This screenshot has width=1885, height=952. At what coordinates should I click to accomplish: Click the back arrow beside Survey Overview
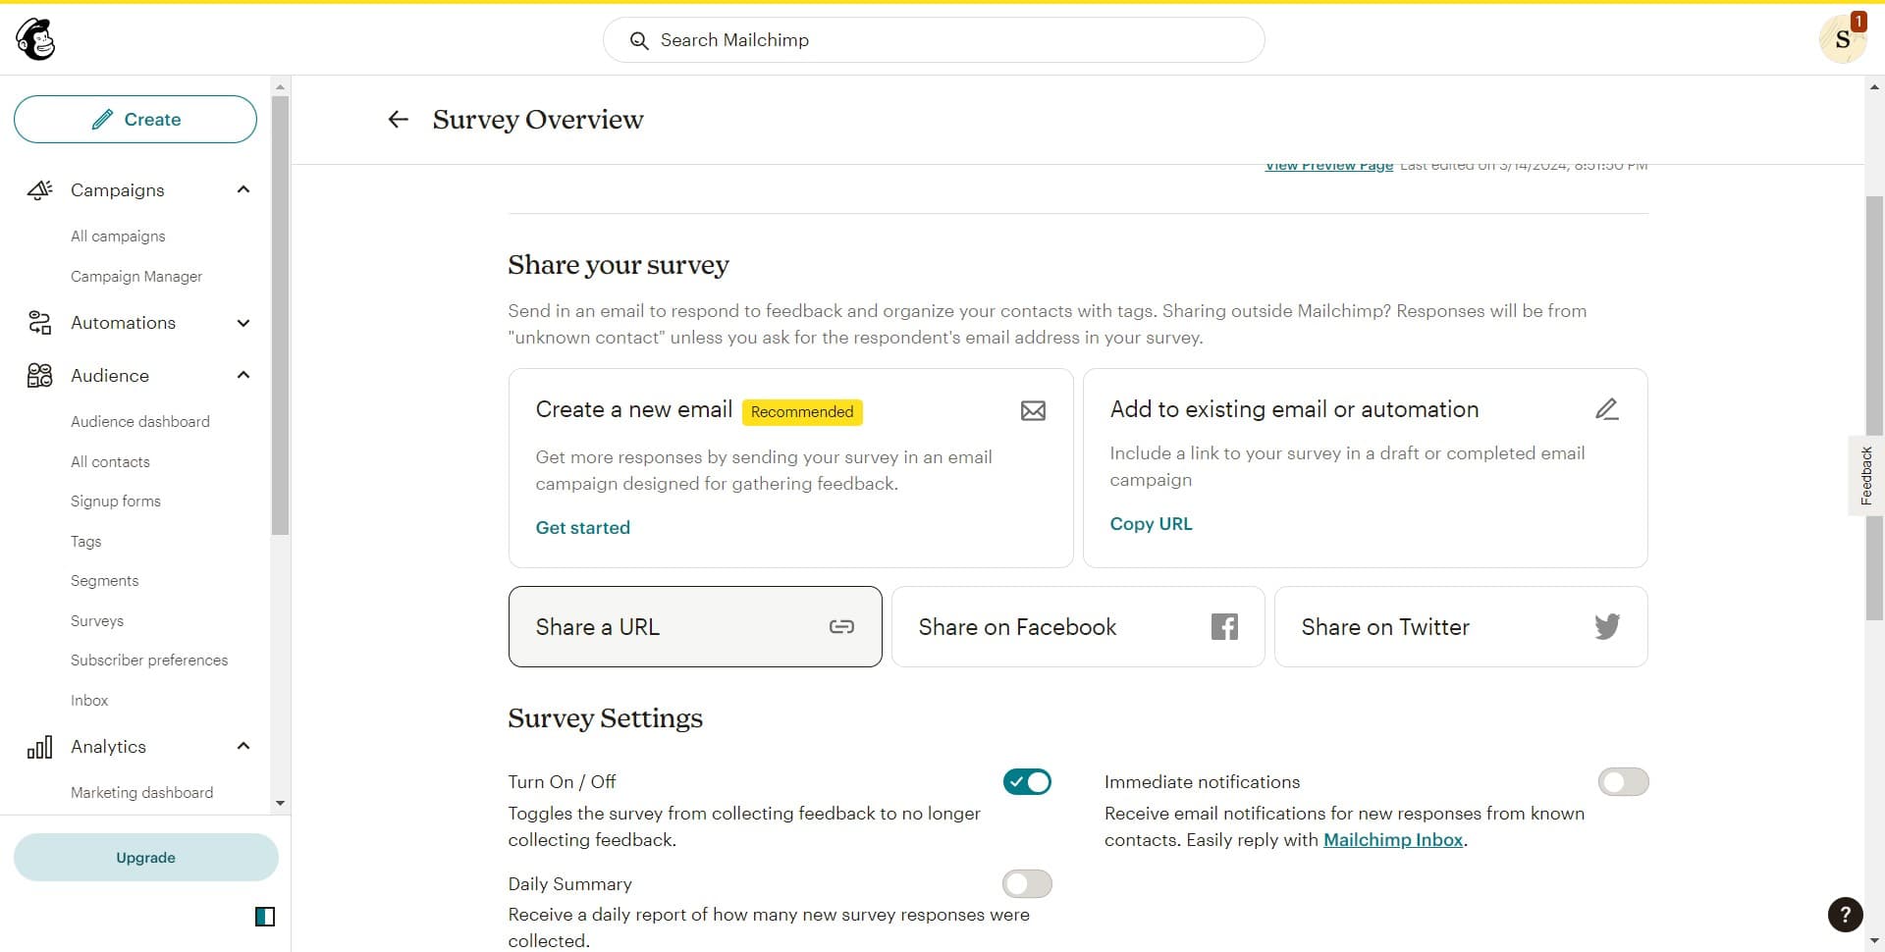point(398,119)
